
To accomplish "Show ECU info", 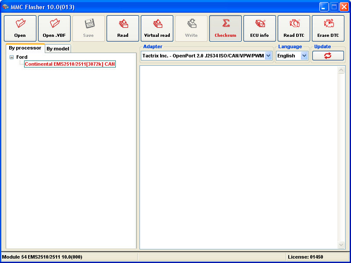I will click(x=260, y=28).
